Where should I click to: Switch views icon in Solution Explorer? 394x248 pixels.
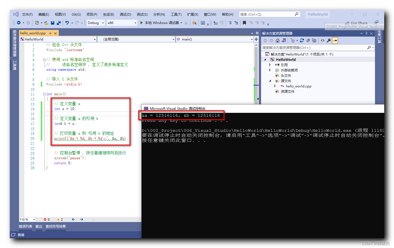pos(284,40)
